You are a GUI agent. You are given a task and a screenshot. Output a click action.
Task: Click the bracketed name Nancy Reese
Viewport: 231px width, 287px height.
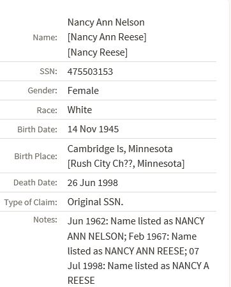(x=98, y=52)
